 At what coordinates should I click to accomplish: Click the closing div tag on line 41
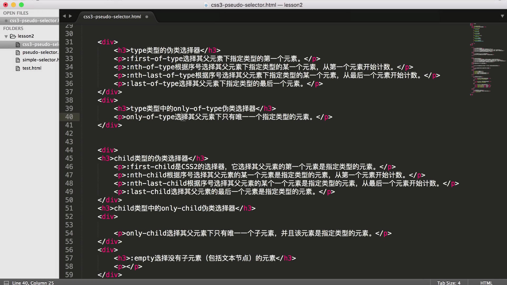[110, 125]
